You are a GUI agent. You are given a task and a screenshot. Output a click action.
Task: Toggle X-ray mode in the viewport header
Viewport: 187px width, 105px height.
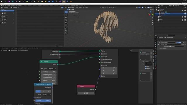[146, 8]
